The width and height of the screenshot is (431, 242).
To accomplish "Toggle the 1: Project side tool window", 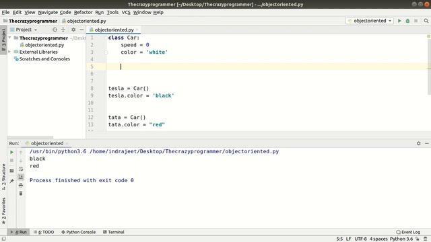I will click(3, 40).
